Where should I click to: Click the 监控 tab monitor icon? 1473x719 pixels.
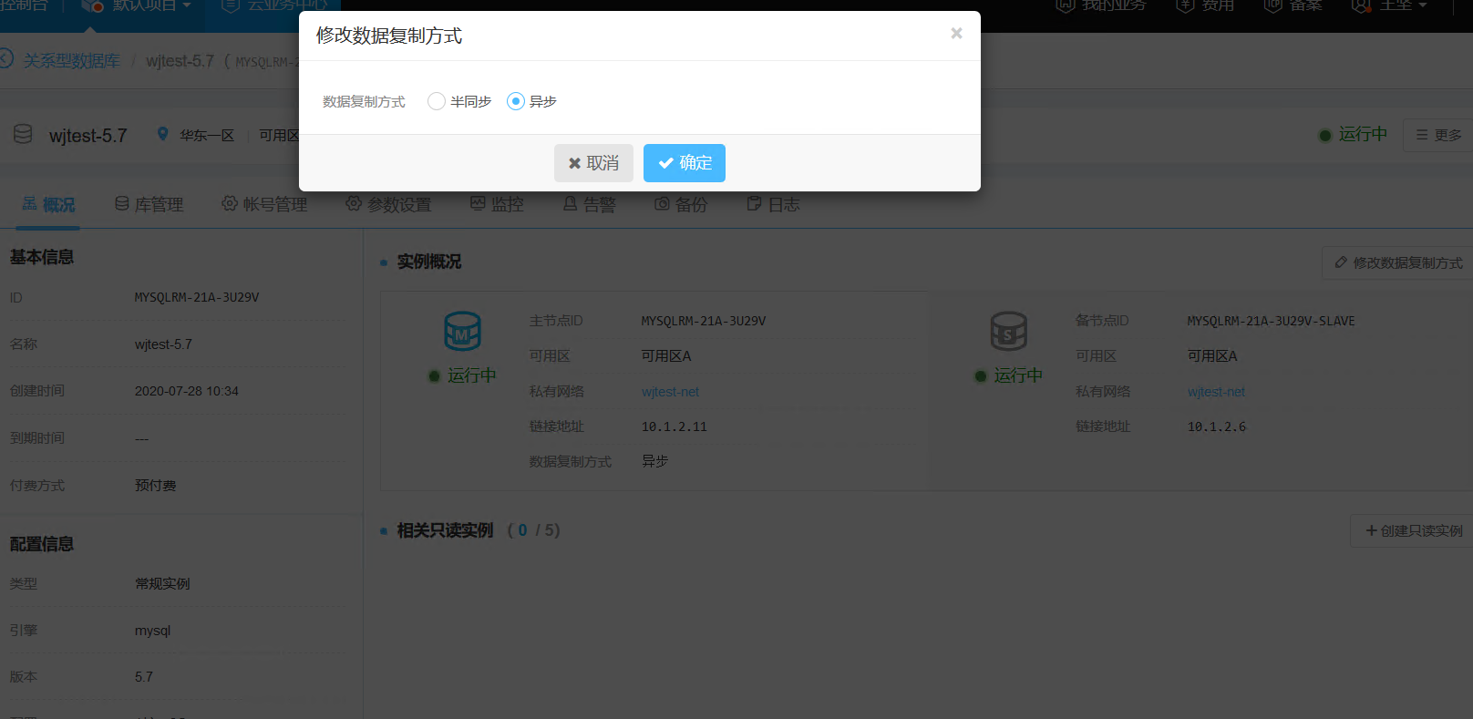[478, 203]
